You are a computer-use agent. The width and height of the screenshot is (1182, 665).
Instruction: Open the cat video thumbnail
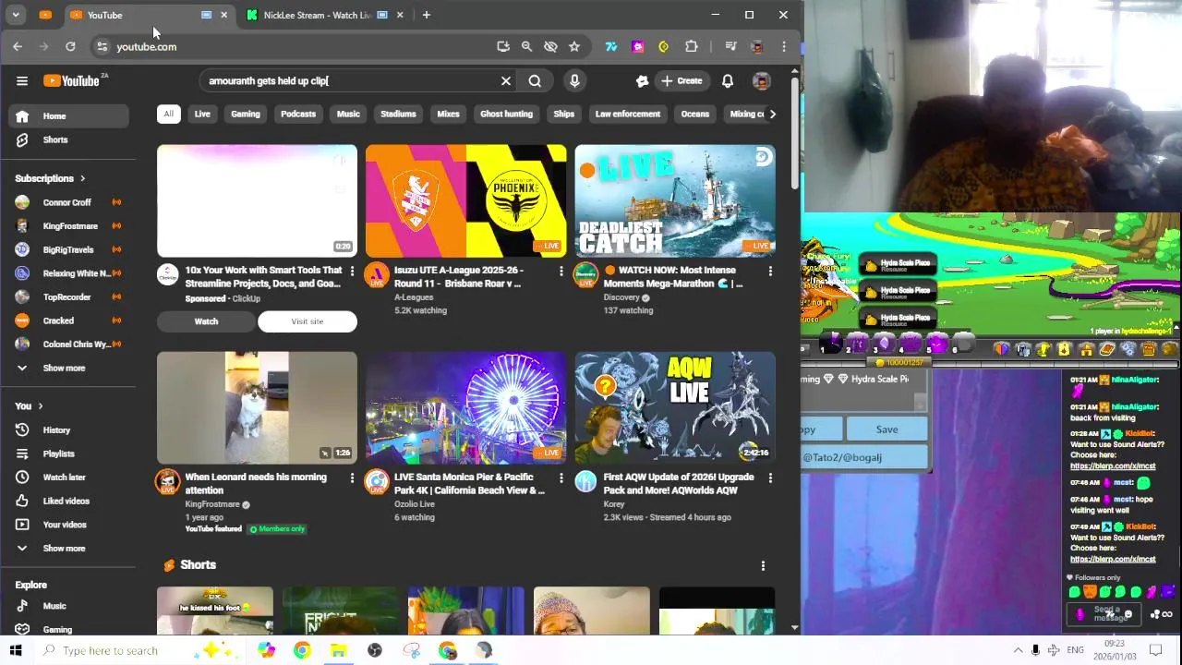257,407
